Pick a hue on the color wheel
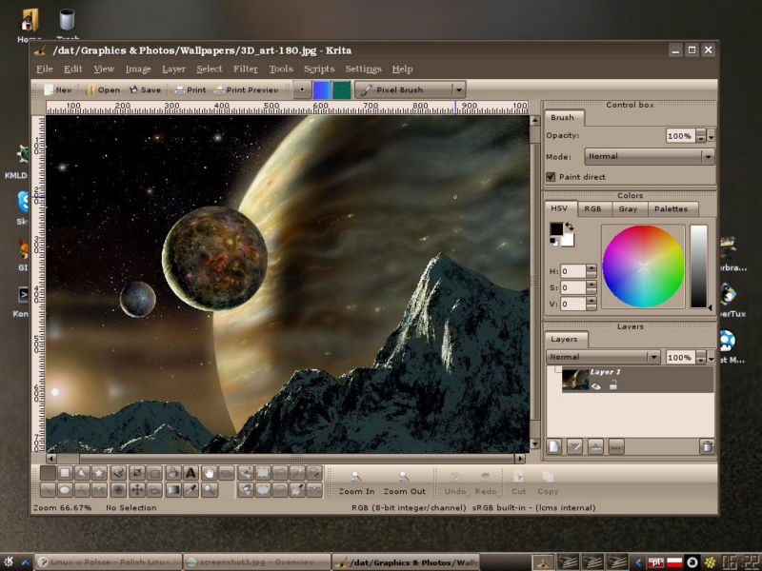762x571 pixels. [643, 266]
